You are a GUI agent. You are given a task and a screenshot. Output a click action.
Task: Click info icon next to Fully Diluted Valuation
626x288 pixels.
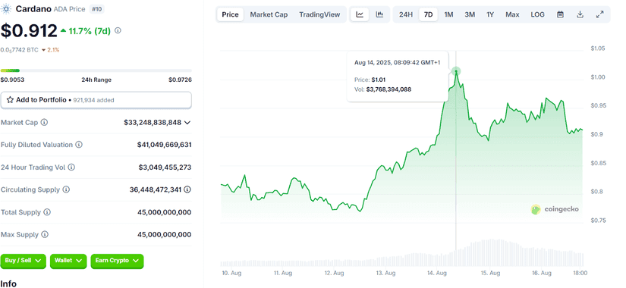(79, 145)
